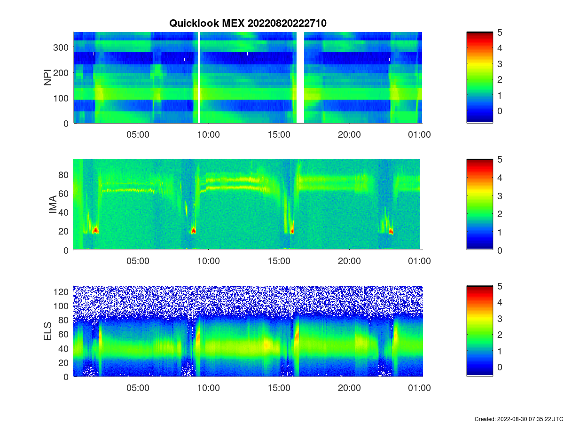Click the 60 tick on the ELS y-axis
Image resolution: width=564 pixels, height=423 pixels.
tap(64, 334)
